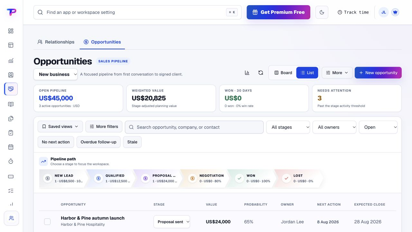Select the Harbor & Pine autumn launch checkbox

click(47, 222)
